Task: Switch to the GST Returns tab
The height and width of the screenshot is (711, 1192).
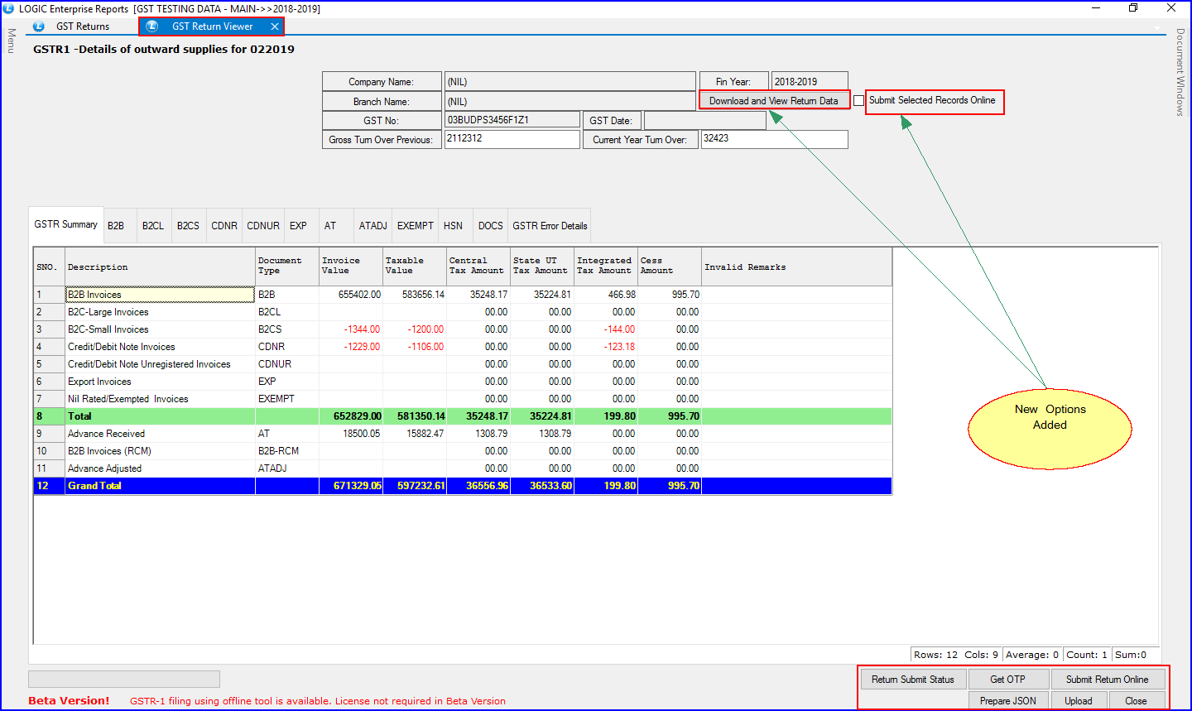Action: pos(82,26)
